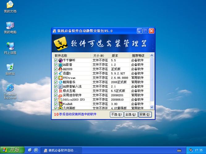
Task: Click the list scrollbar down arrow
Action: click(152, 107)
